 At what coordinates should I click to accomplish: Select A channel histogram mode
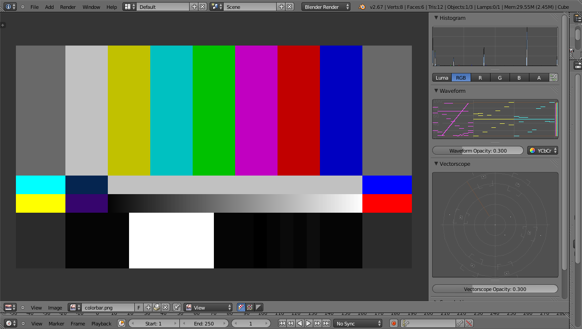(539, 77)
